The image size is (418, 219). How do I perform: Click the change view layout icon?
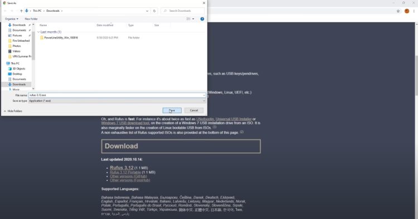[188, 19]
